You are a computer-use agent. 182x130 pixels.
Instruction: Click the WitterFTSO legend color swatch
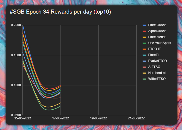(x=145, y=79)
